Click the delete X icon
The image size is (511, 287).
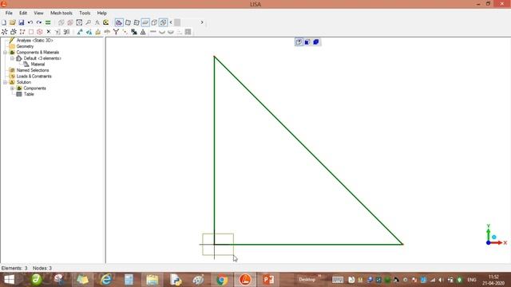coord(49,32)
